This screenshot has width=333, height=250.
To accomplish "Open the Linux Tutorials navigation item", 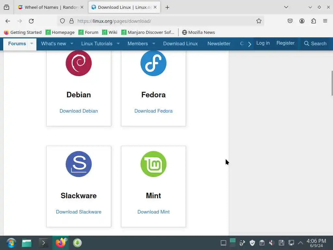I will click(x=97, y=44).
